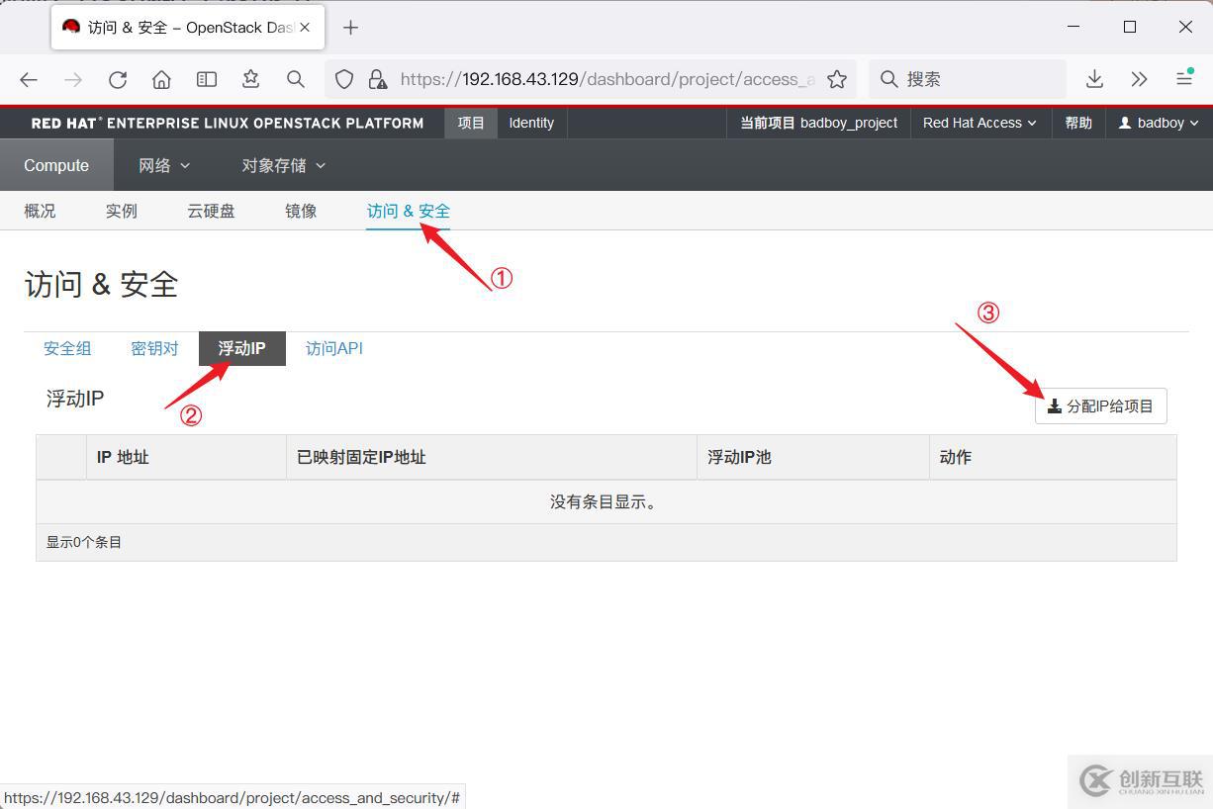1213x809 pixels.
Task: Bookmark this page with star icon
Action: (x=837, y=79)
